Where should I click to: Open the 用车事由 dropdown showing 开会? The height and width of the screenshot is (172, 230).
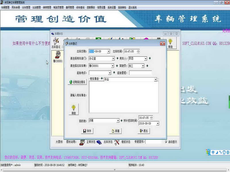(155, 80)
